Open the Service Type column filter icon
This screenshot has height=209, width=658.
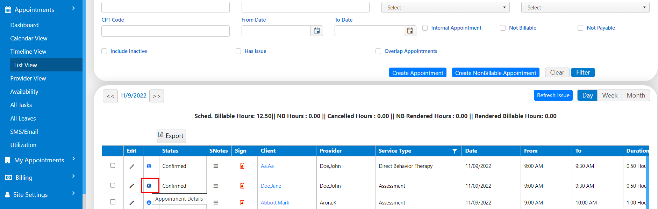pyautogui.click(x=455, y=151)
